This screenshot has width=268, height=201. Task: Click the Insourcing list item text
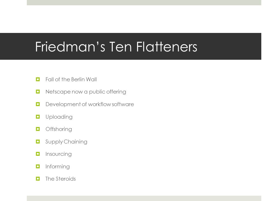58,154
